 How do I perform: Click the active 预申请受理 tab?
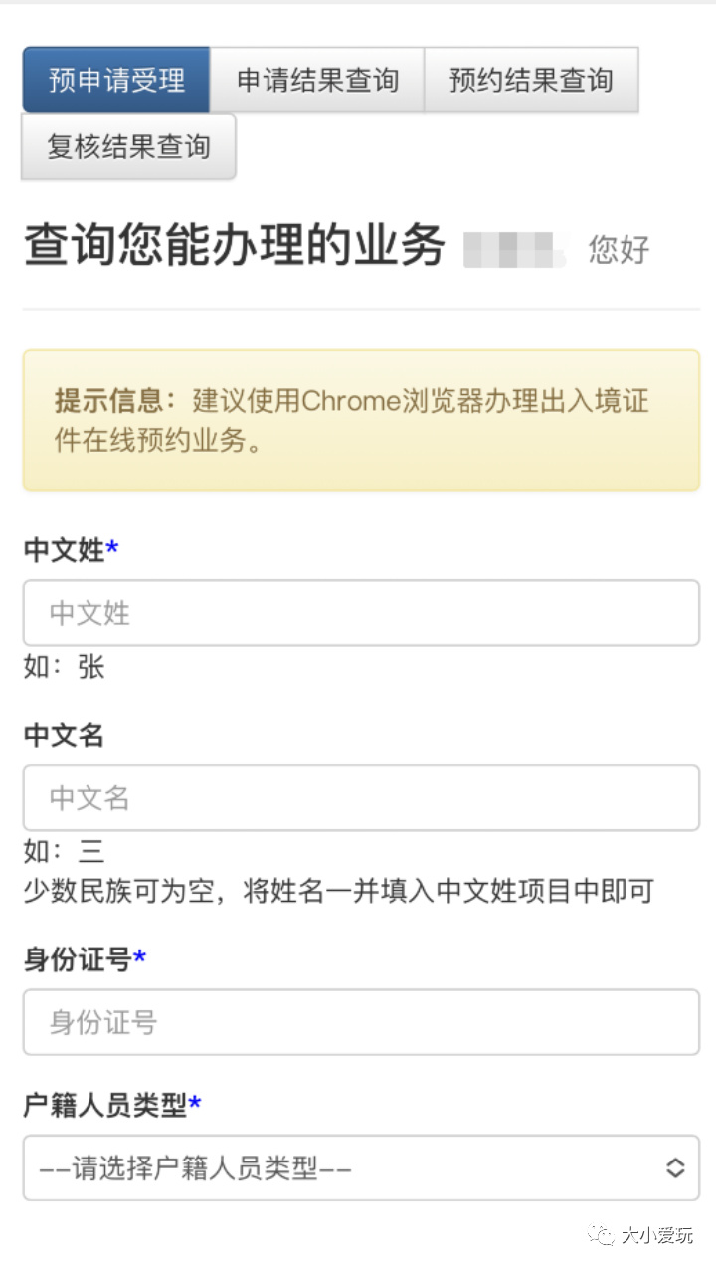(113, 82)
